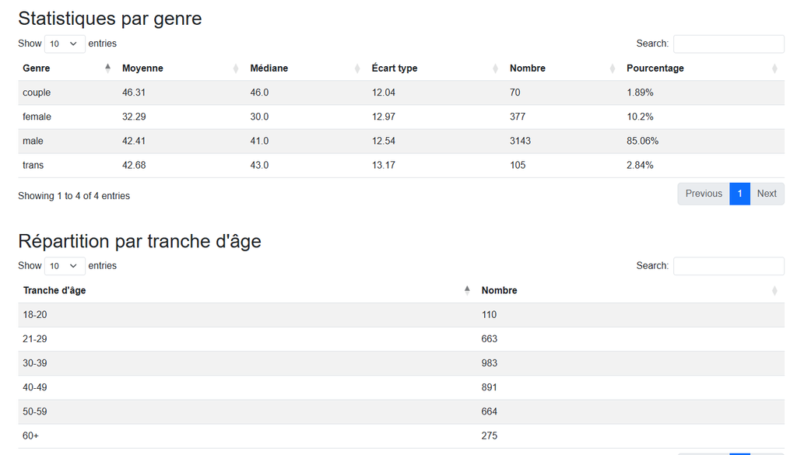Click the Pourcentage column header text
The height and width of the screenshot is (455, 797).
pos(655,68)
